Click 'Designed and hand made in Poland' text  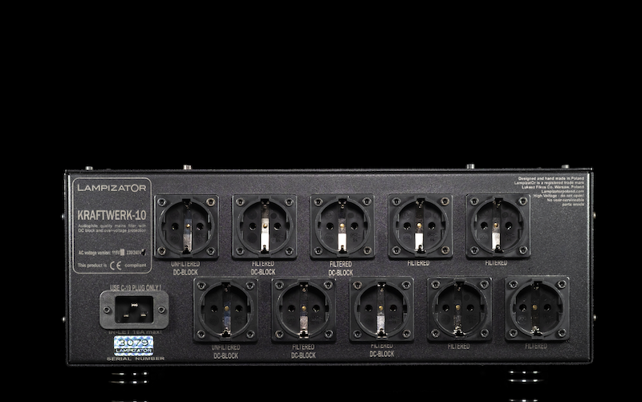(x=551, y=178)
